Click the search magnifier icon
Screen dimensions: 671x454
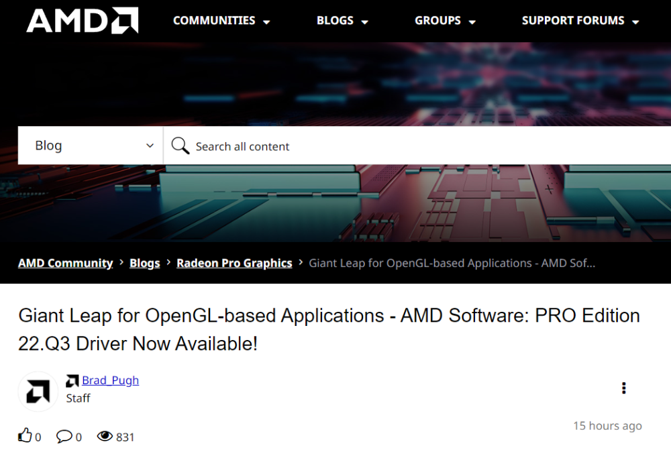coord(179,145)
